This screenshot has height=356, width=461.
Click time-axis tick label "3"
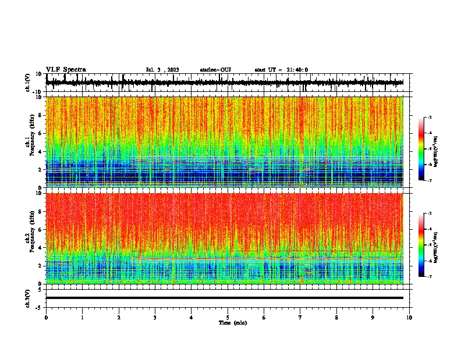pos(155,317)
